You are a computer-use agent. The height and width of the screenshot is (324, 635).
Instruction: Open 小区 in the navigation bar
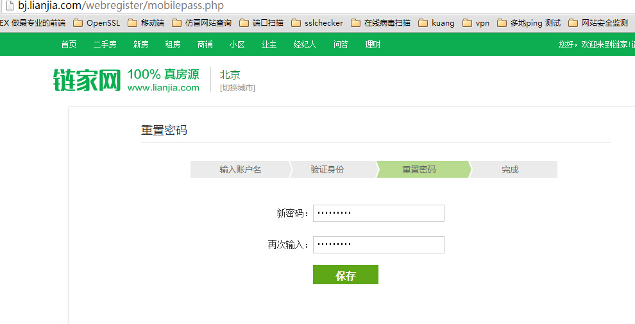pos(237,44)
